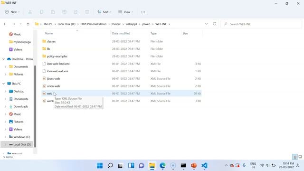Image resolution: width=304 pixels, height=171 pixels.
Task: Open Teams Chat on the taskbar
Action: pyautogui.click(x=142, y=166)
